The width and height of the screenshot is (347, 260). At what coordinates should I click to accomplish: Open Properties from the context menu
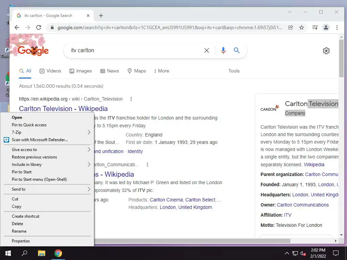pos(47,241)
